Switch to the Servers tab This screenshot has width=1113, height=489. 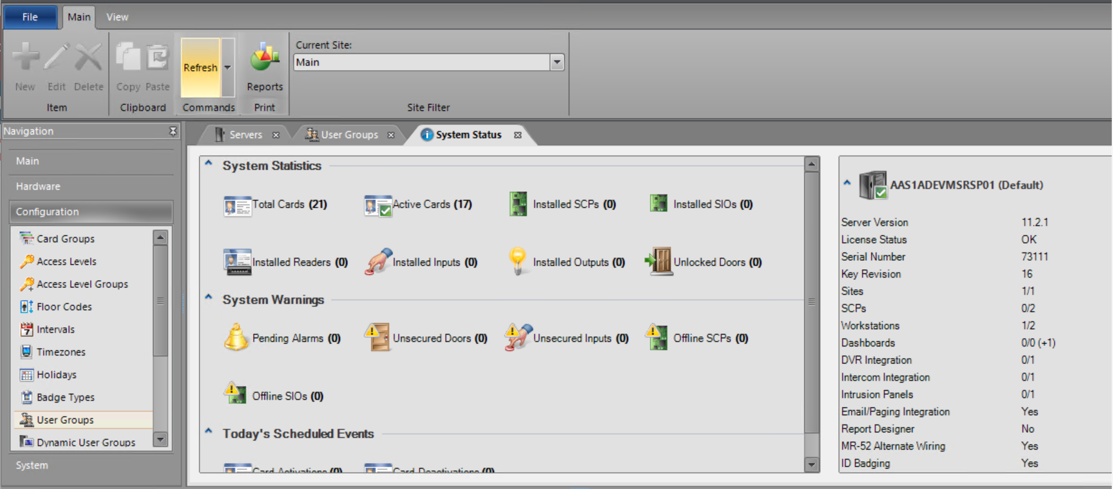245,135
